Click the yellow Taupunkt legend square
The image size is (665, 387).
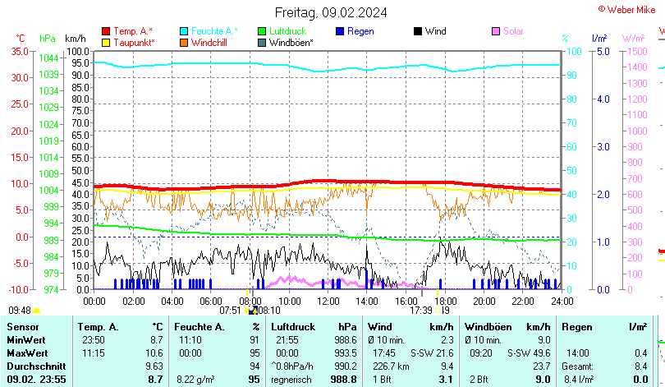[x=105, y=42]
